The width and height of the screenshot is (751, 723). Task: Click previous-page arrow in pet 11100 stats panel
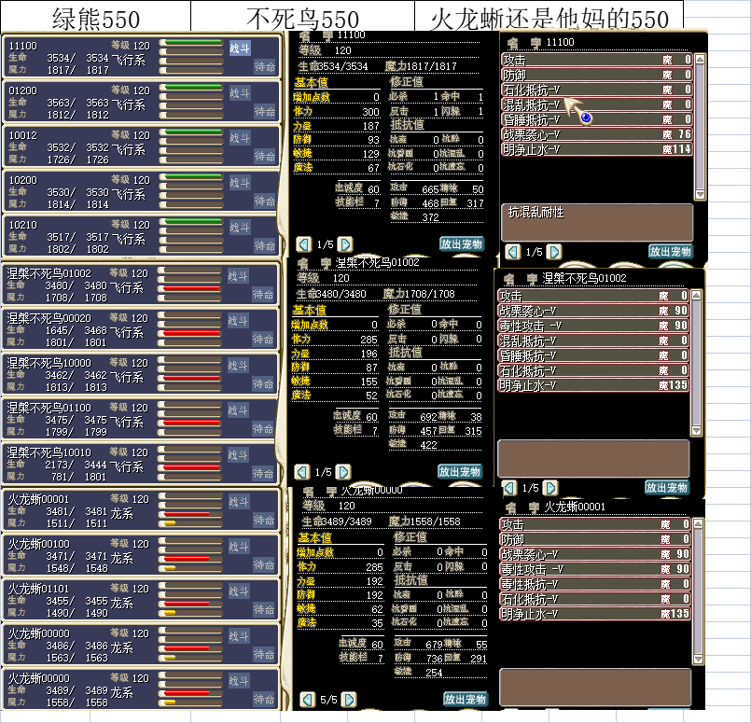tap(302, 243)
